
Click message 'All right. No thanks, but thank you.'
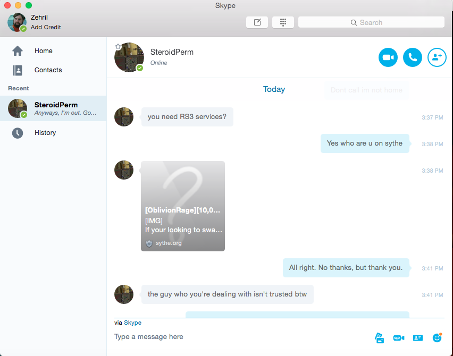(346, 268)
